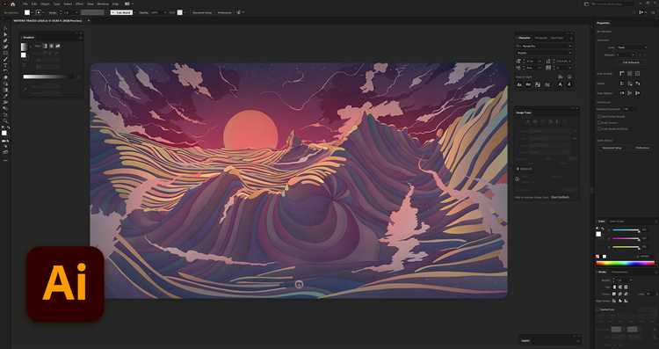This screenshot has height=349, width=659.
Task: Select the Rectangle tool in toolbar
Action: [x=5, y=53]
